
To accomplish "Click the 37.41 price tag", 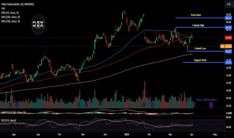I will pyautogui.click(x=228, y=62).
